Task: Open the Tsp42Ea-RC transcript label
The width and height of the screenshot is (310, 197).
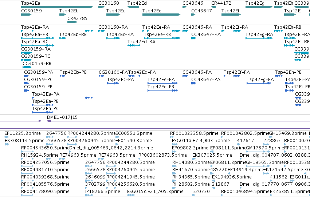Action: coord(35,42)
